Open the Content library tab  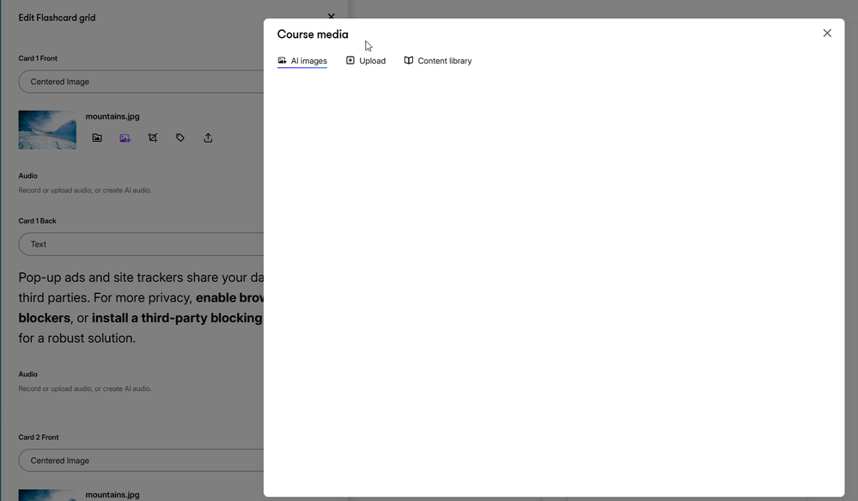[438, 61]
